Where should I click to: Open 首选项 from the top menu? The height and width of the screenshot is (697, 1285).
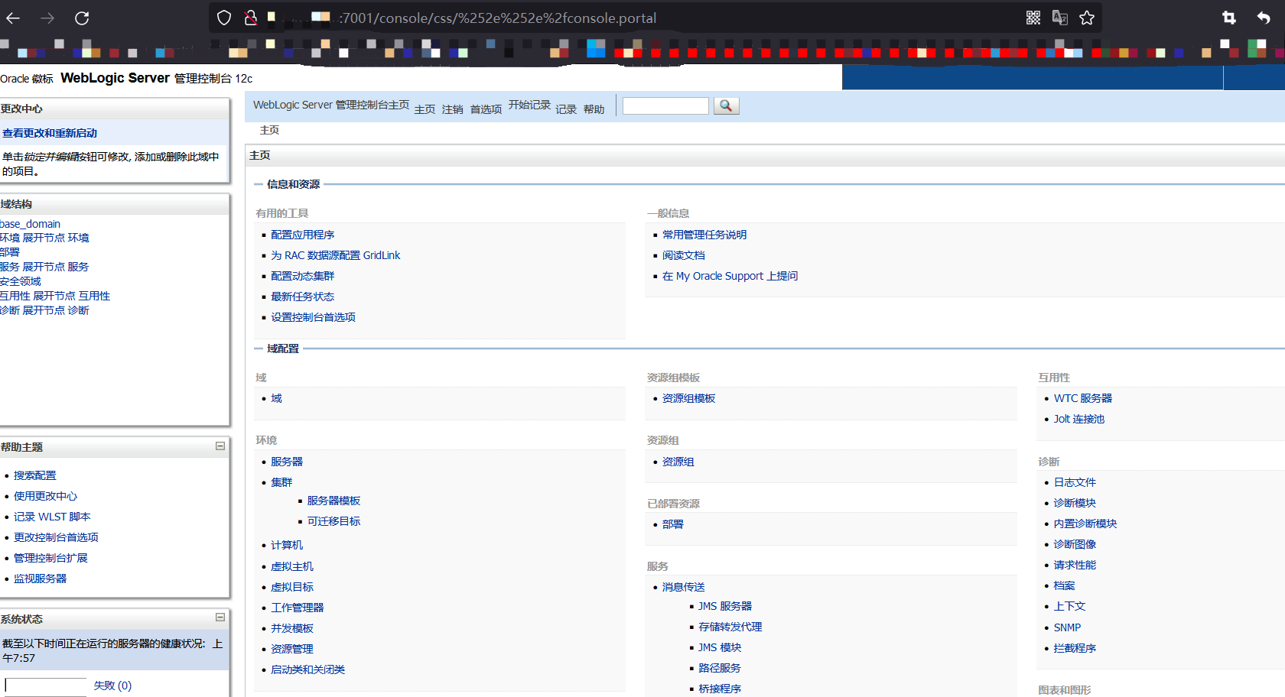click(x=486, y=109)
